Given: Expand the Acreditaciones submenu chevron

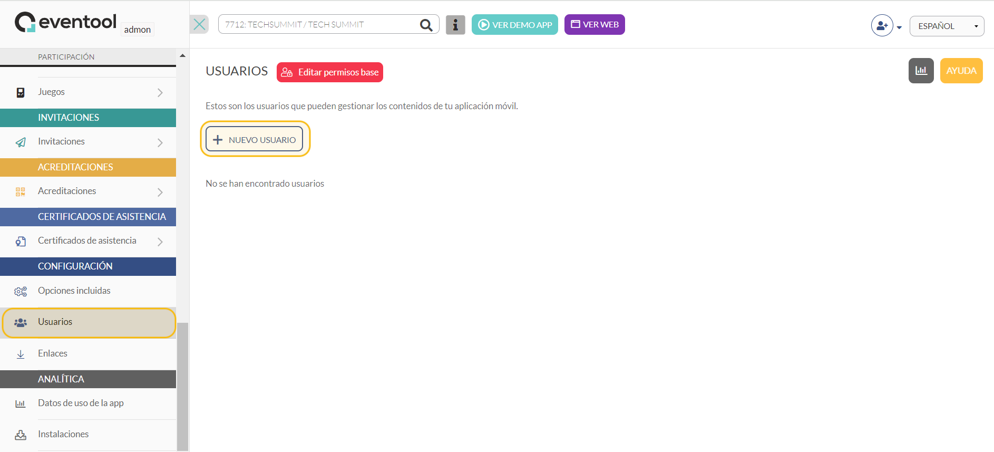Looking at the screenshot, I should [160, 192].
